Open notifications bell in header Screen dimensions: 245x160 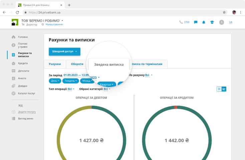pos(204,22)
